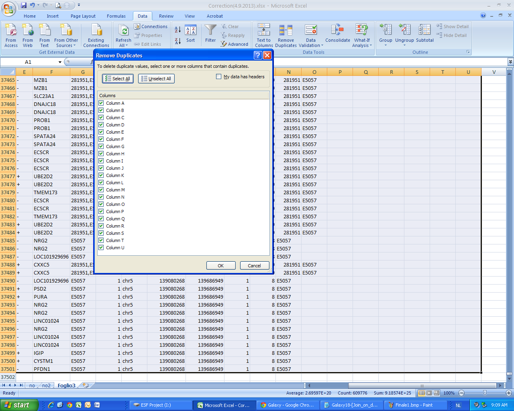Click the Subtotal icon
This screenshot has width=514, height=411.
[x=424, y=31]
